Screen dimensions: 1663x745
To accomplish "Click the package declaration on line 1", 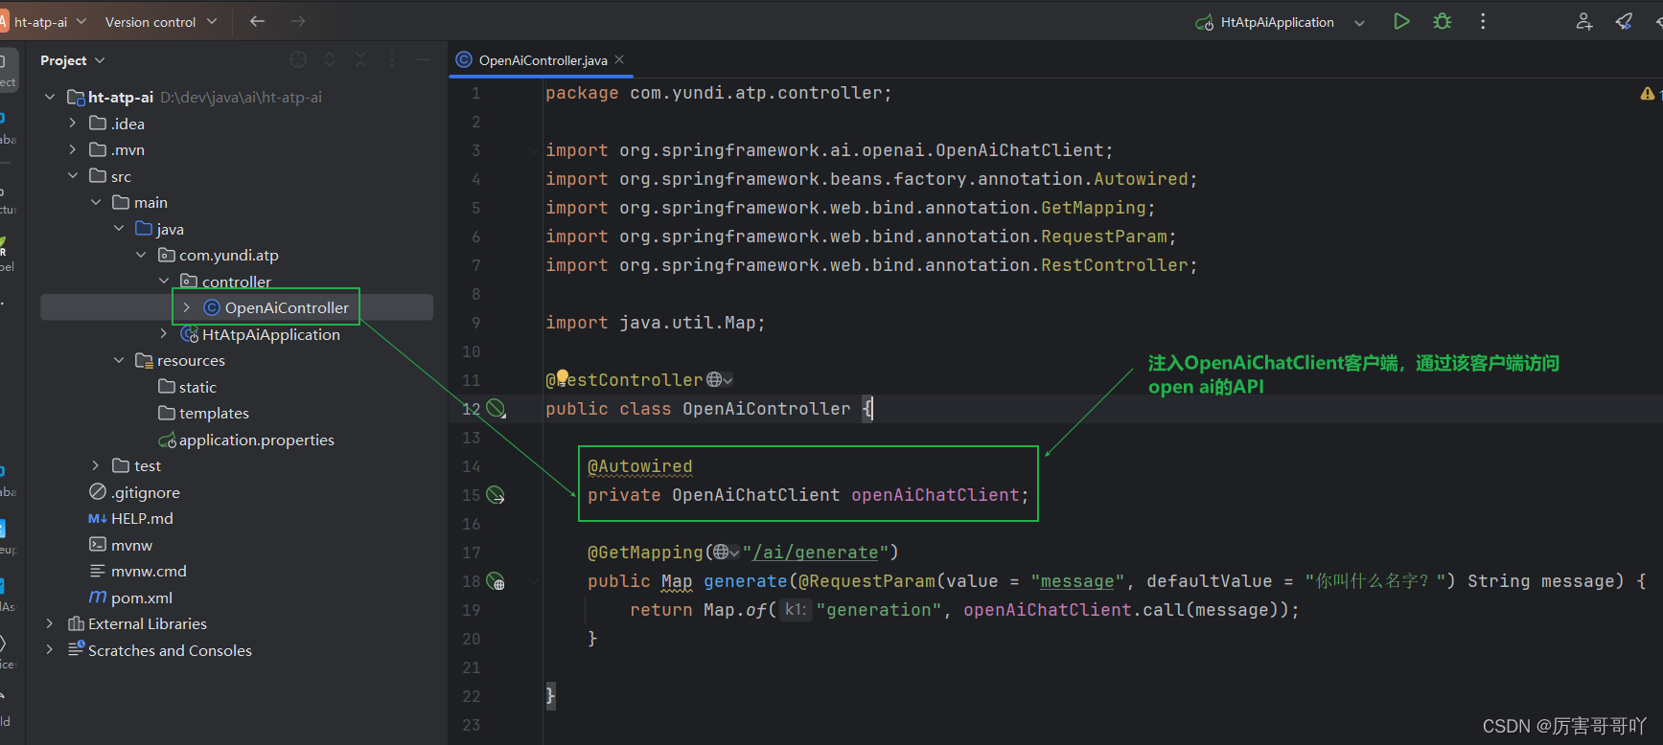I will click(x=719, y=93).
